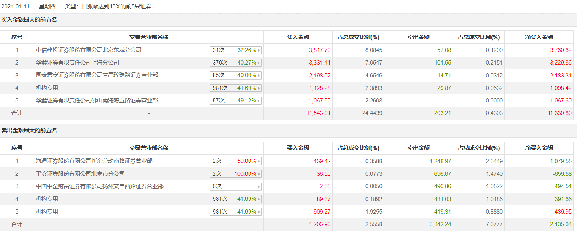Expand 981次 box in sell table row 5
The image size is (577, 233).
(236, 212)
